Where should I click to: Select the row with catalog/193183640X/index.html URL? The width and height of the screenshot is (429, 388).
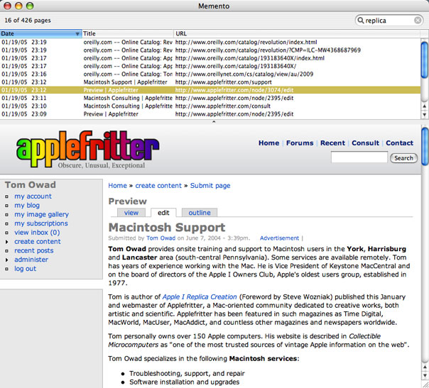coord(210,58)
